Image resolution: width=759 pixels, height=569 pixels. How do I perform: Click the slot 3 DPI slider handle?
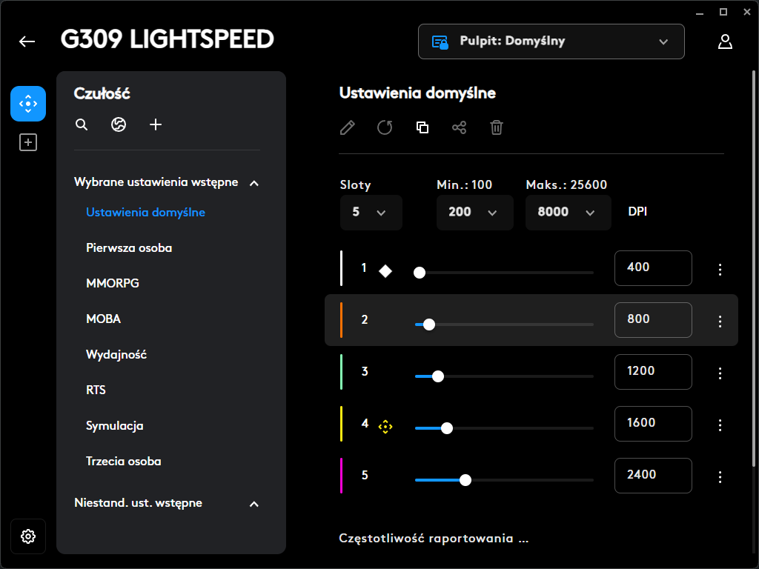coord(437,376)
